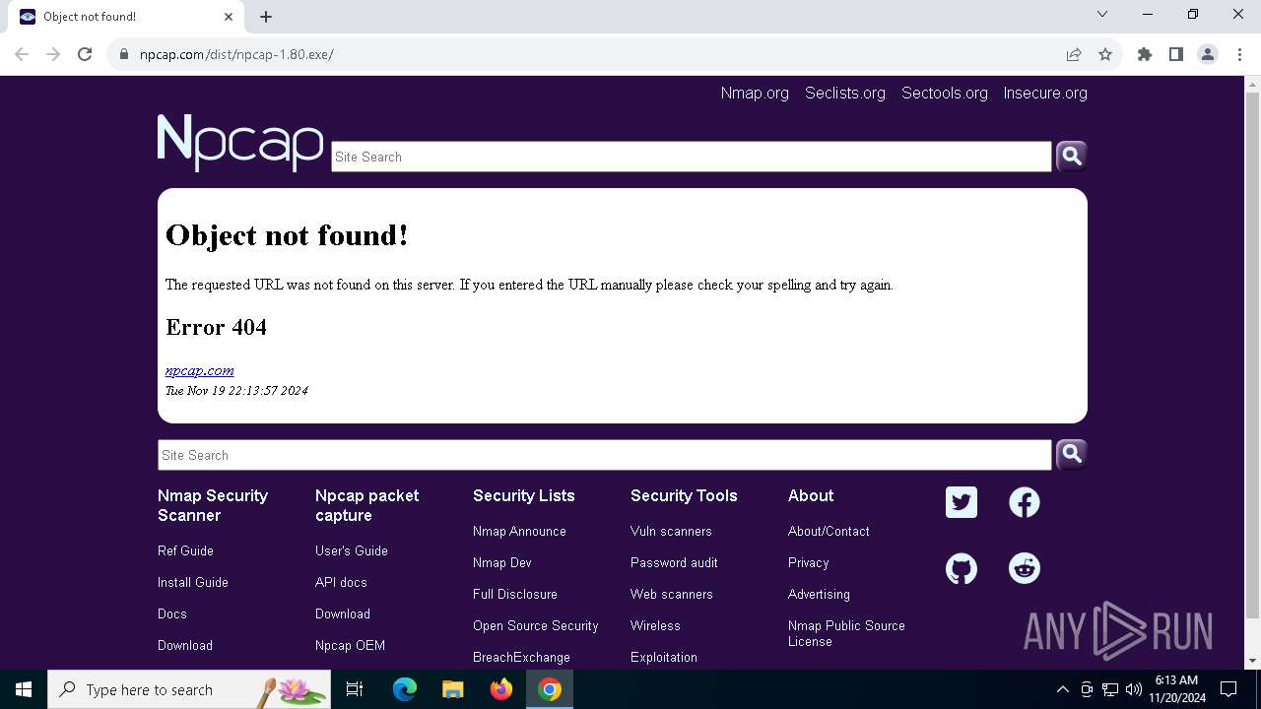Open Docs under Nmap Security Scanner
The height and width of the screenshot is (709, 1261).
pyautogui.click(x=172, y=613)
